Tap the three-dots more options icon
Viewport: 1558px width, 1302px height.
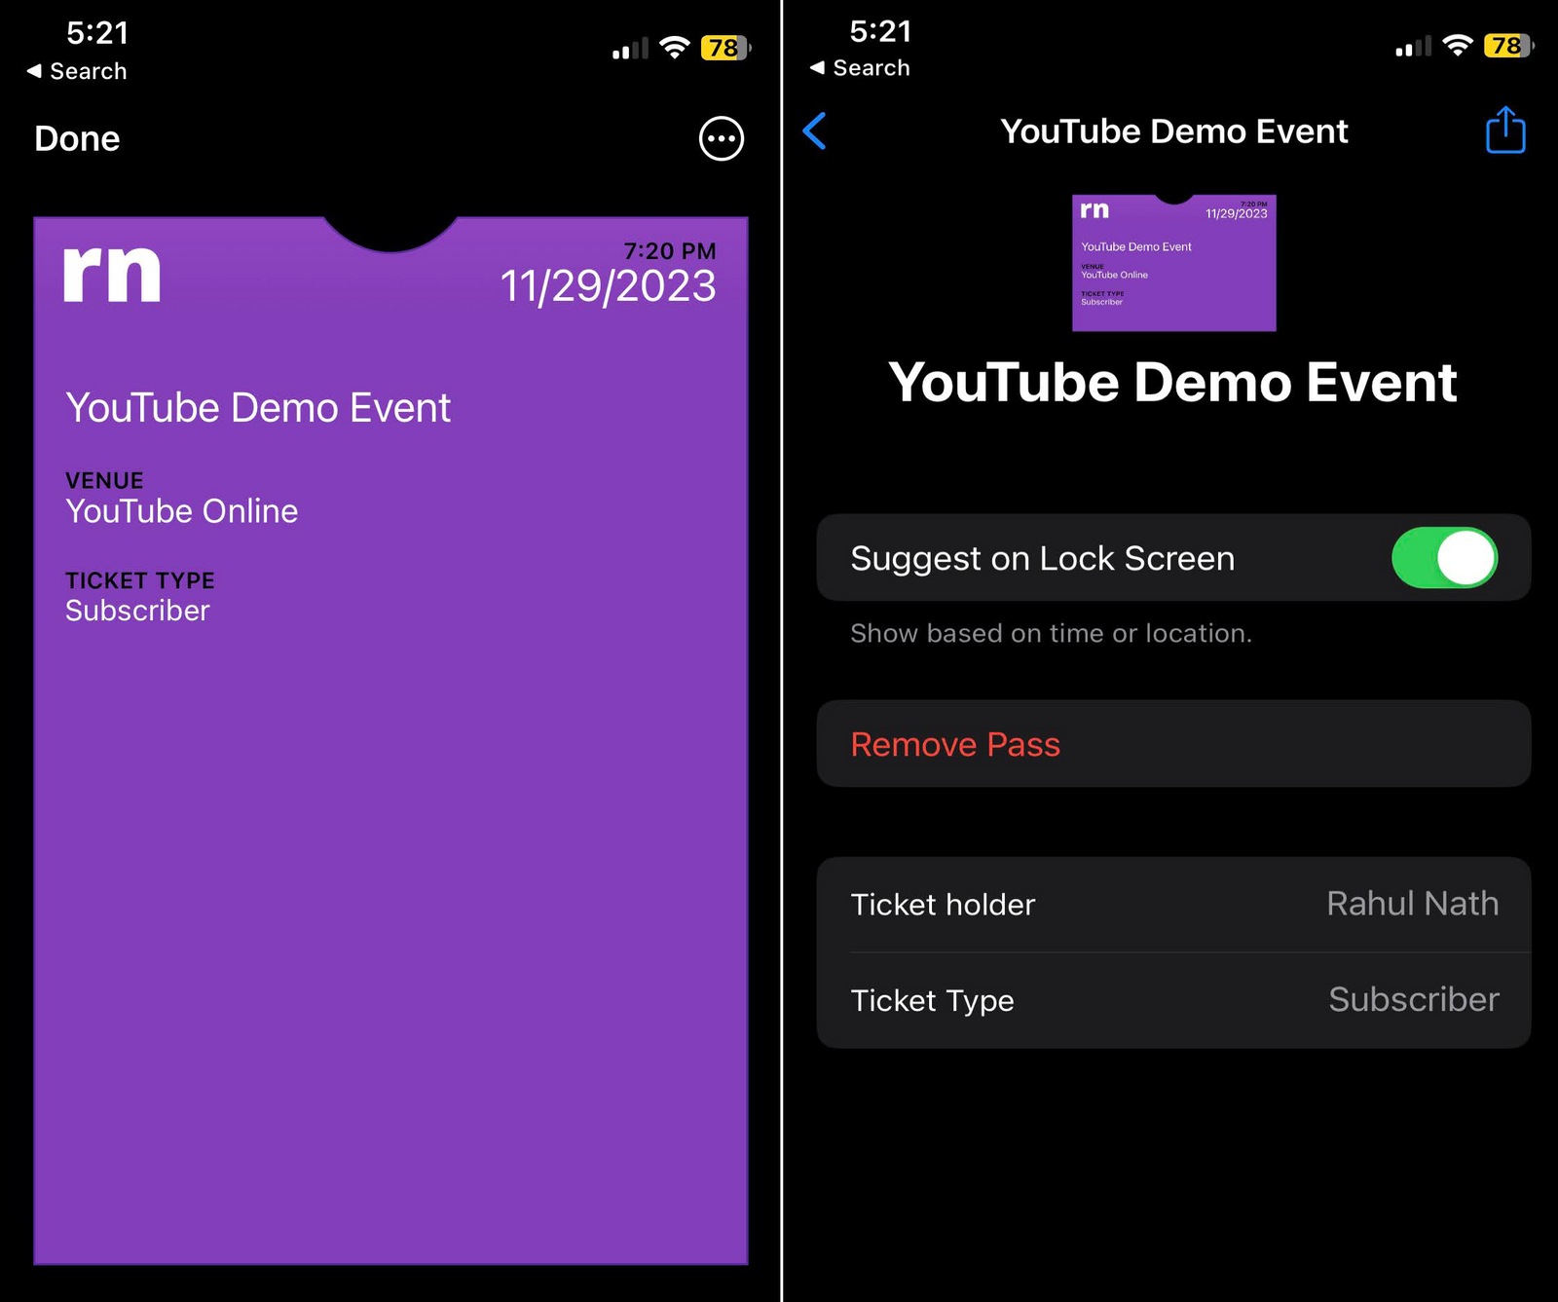[722, 139]
